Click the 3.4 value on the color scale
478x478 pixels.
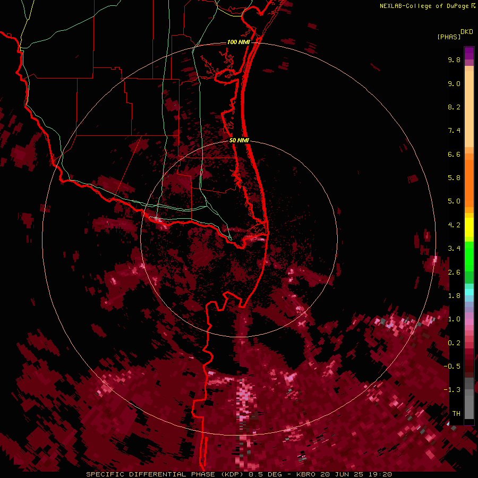click(454, 249)
